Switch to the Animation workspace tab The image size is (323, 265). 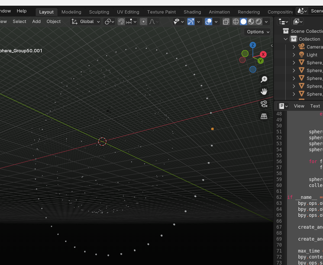pos(219,12)
